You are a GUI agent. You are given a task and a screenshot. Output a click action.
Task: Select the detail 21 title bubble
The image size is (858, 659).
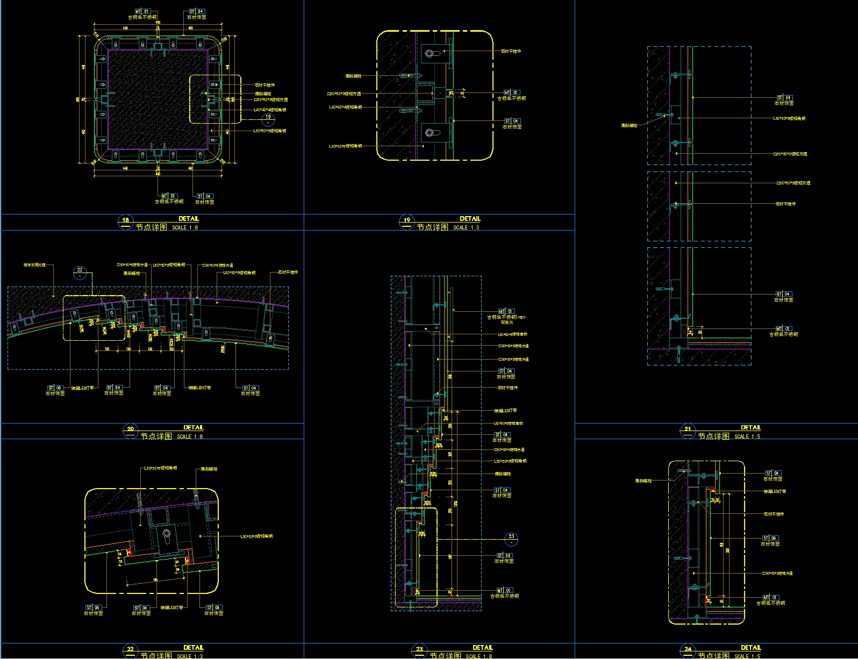(x=688, y=431)
